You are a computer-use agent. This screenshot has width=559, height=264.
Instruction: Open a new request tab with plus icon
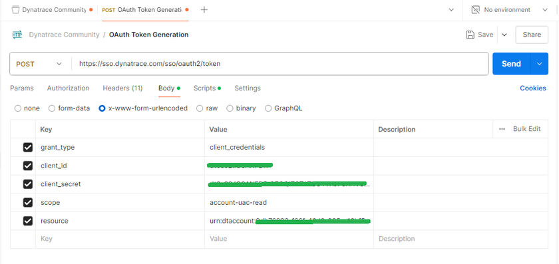click(x=204, y=10)
